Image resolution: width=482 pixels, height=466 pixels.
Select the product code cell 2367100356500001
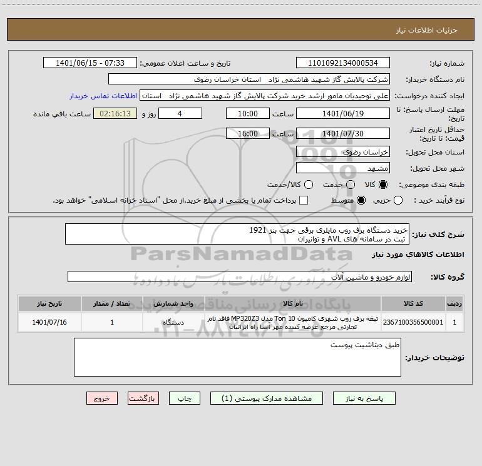coord(413,322)
